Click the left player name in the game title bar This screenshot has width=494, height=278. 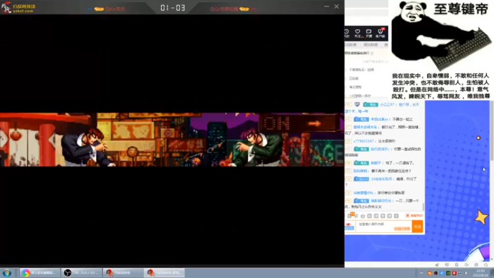[115, 9]
